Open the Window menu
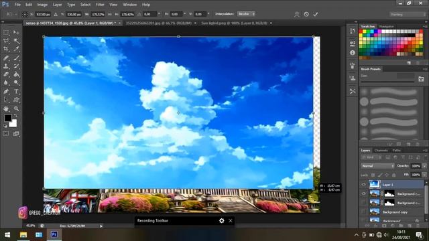Screen dimensions: 429x241 click(x=129, y=5)
